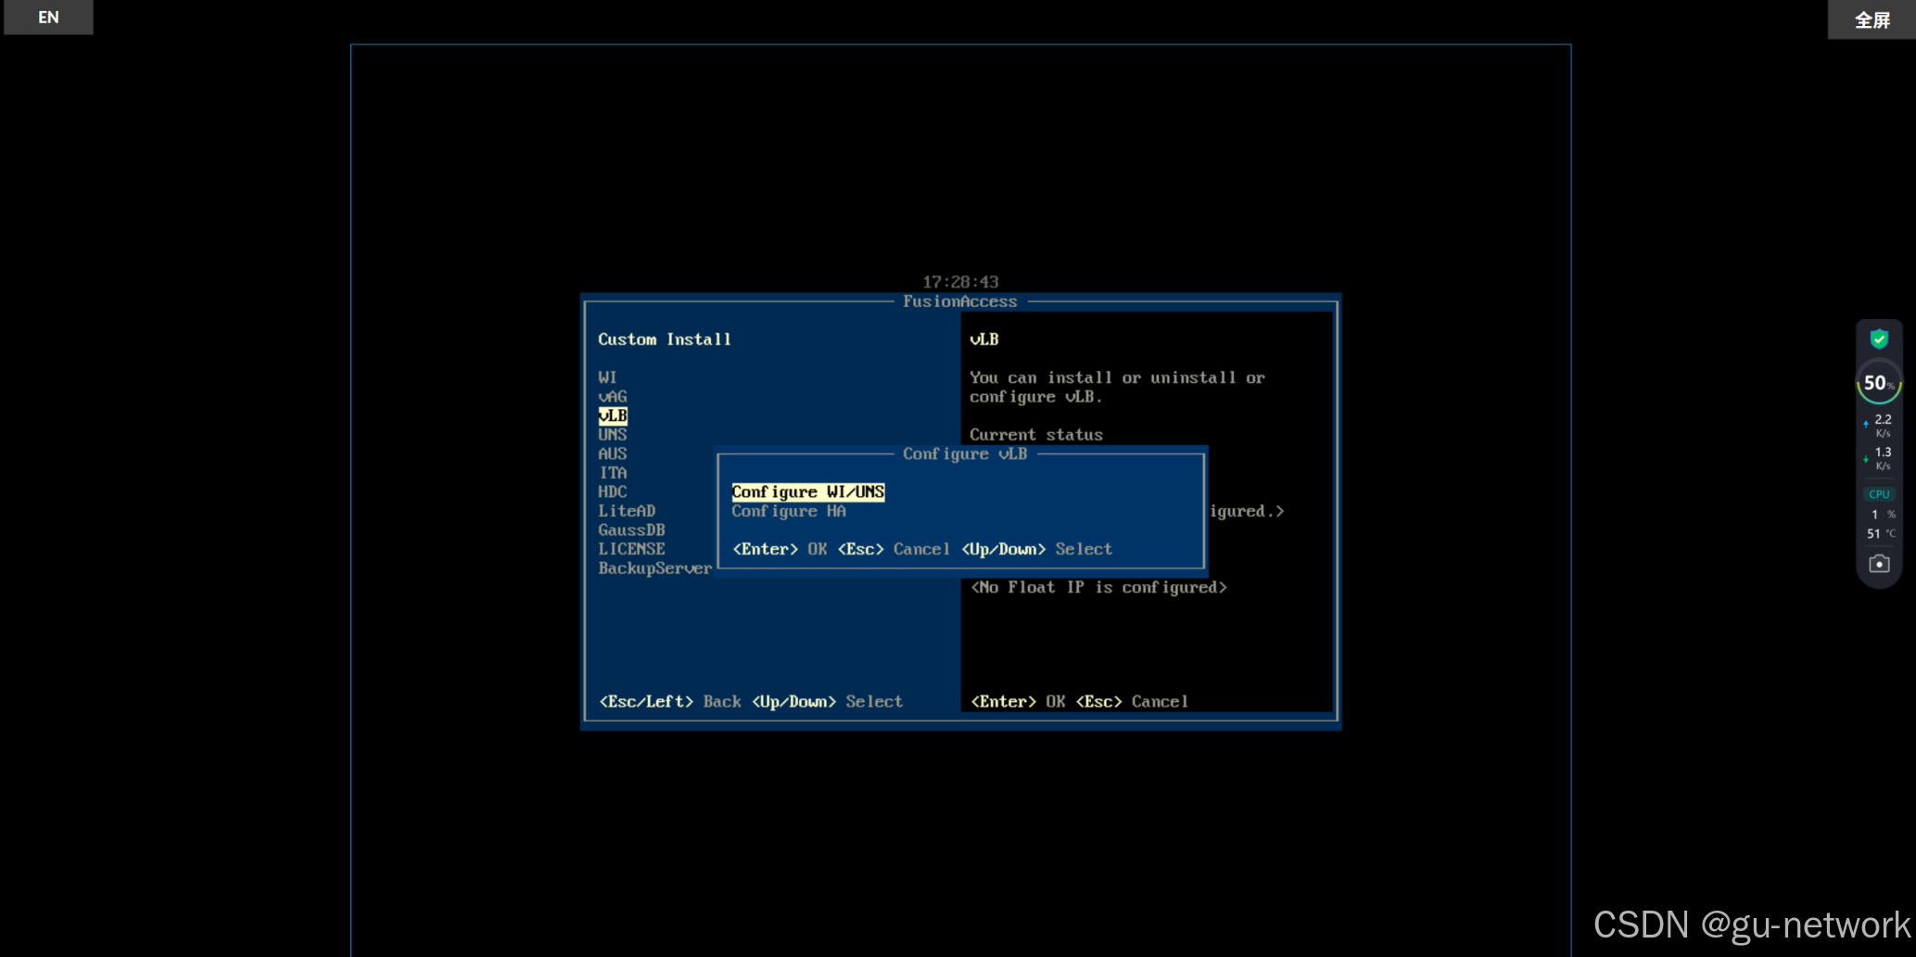Click the Configure vLB dialog title
Image resolution: width=1916 pixels, height=957 pixels.
point(965,453)
